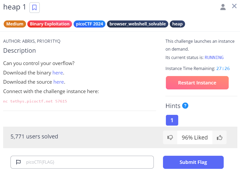Close the challenge dialog

(x=234, y=6)
